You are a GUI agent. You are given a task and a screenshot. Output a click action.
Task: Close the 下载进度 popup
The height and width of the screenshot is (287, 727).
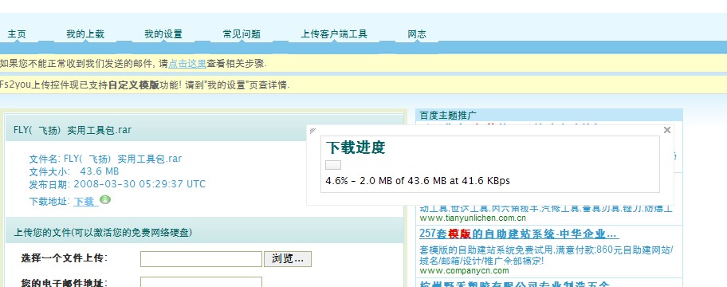pos(666,130)
